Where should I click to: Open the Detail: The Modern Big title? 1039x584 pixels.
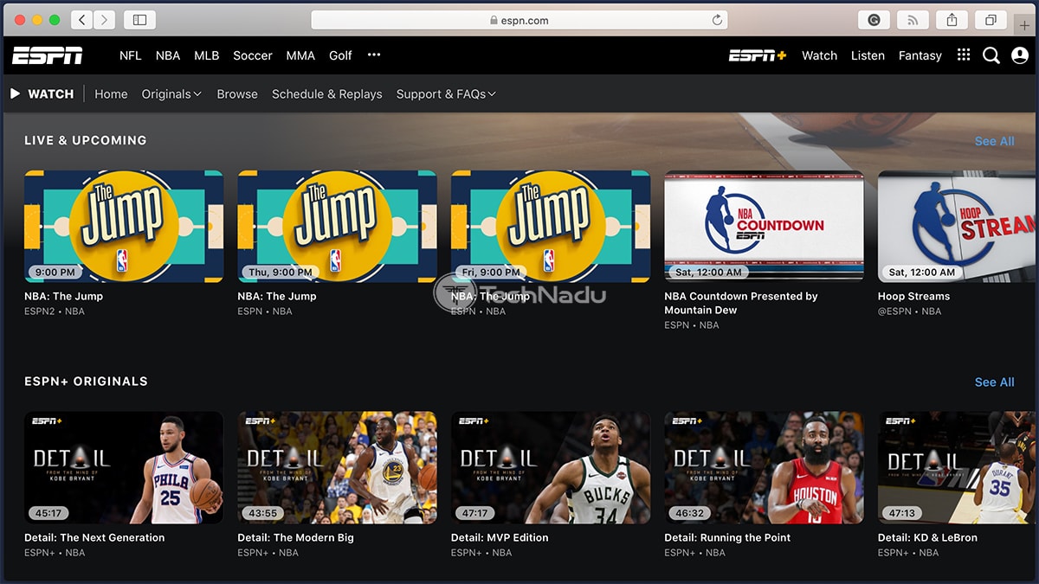[295, 537]
